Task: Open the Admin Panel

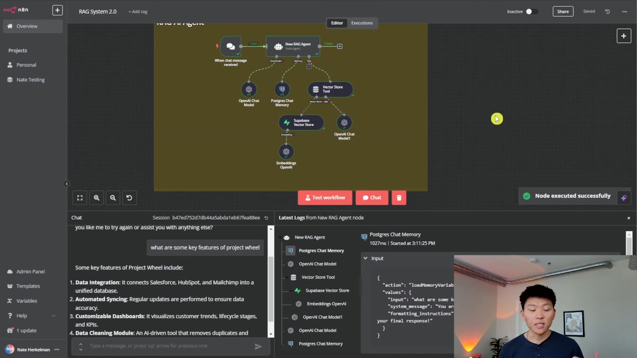Action: 30,271
